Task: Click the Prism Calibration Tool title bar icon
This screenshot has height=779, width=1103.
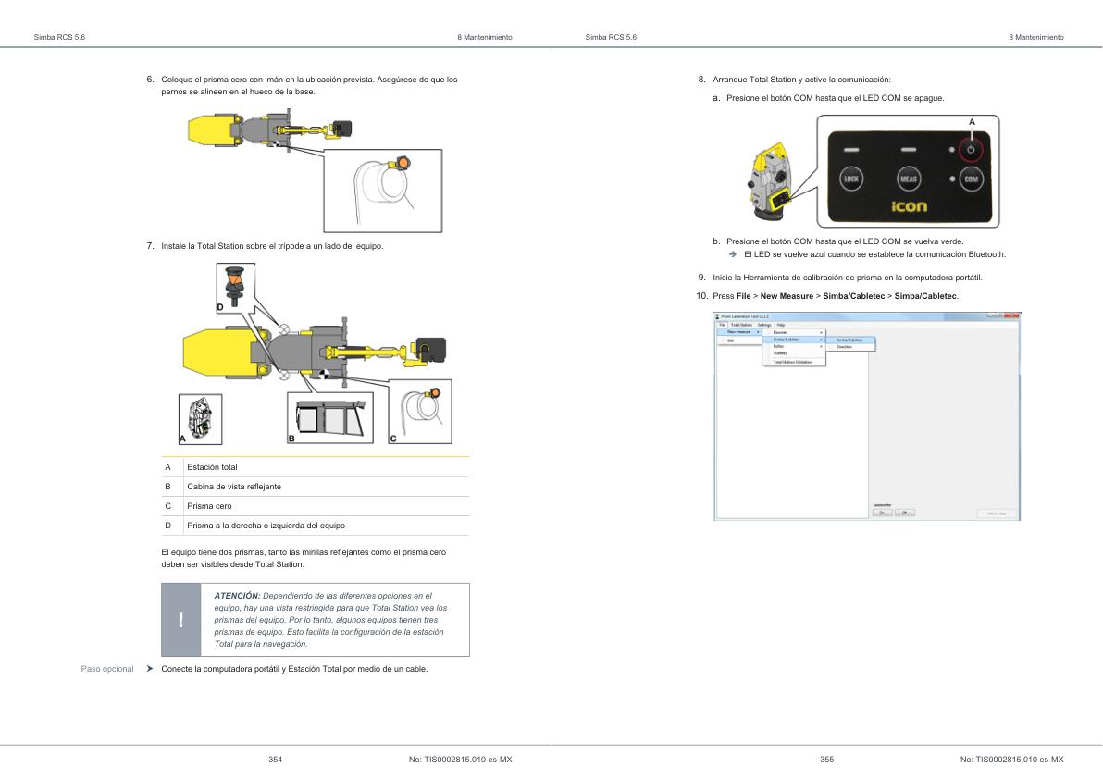Action: (x=716, y=315)
